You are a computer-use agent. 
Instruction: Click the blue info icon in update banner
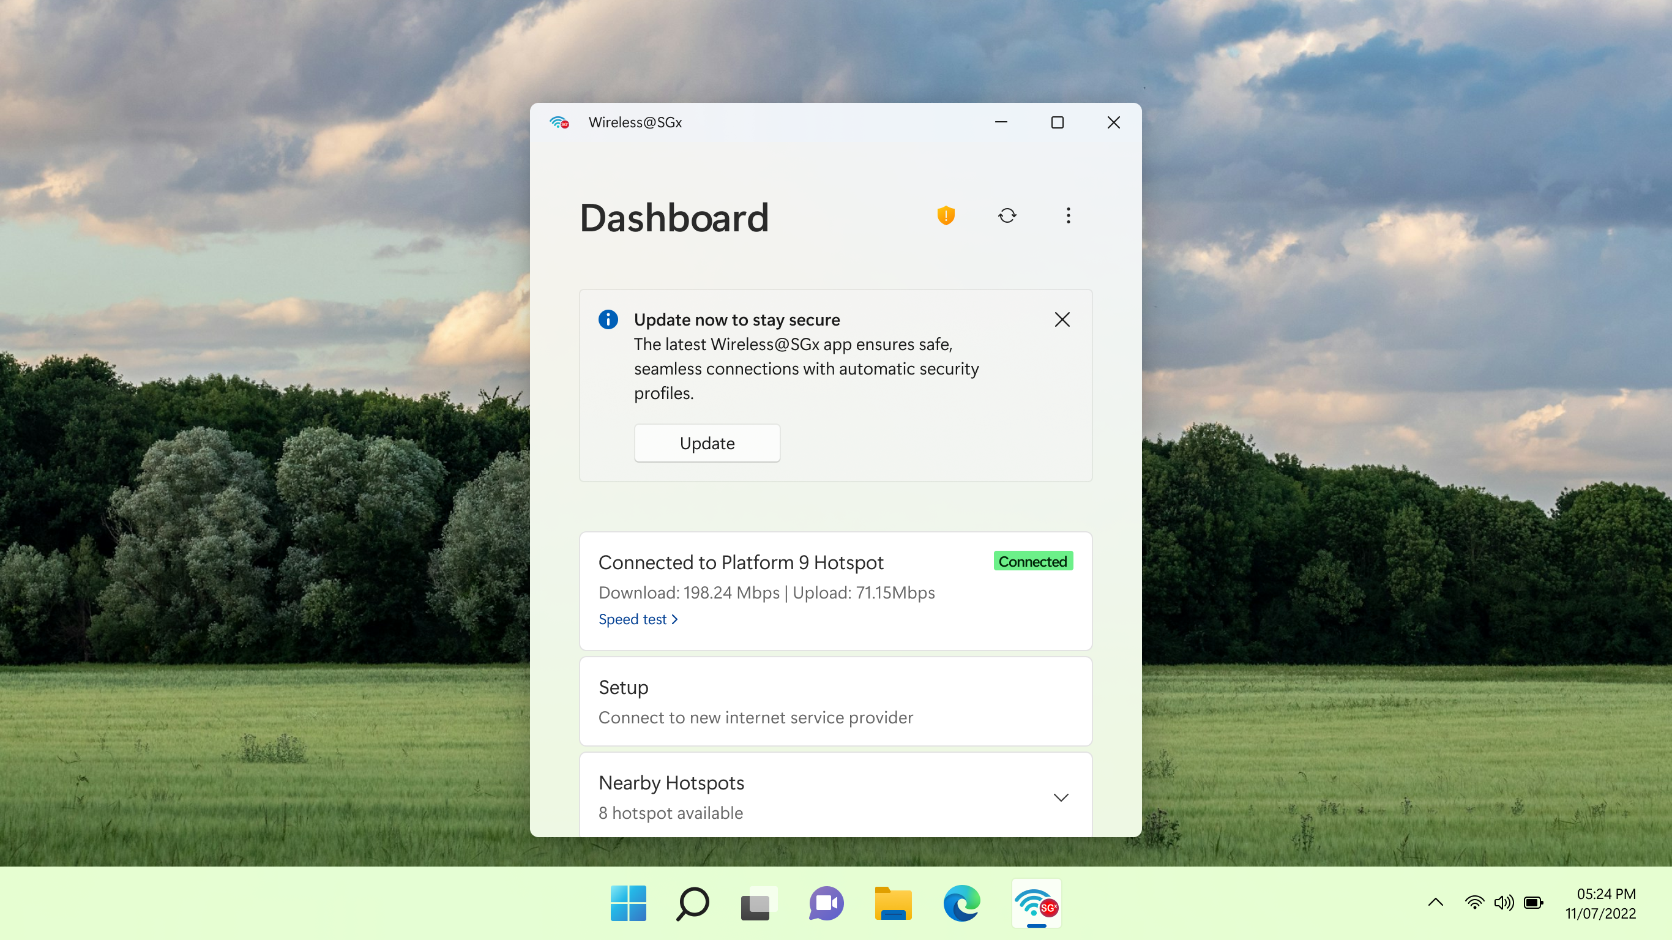[x=608, y=319]
